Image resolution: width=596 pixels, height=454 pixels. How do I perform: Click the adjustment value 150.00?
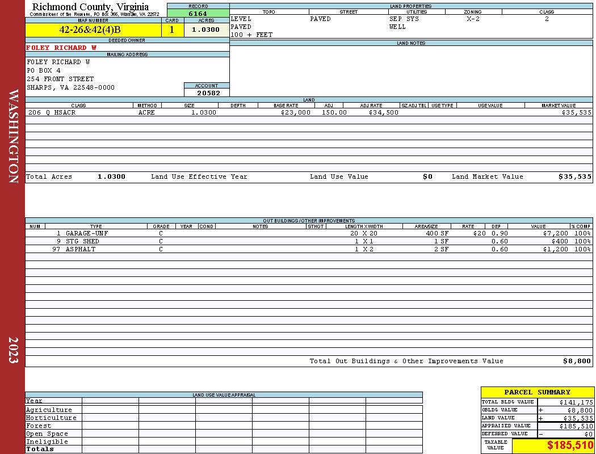334,112
